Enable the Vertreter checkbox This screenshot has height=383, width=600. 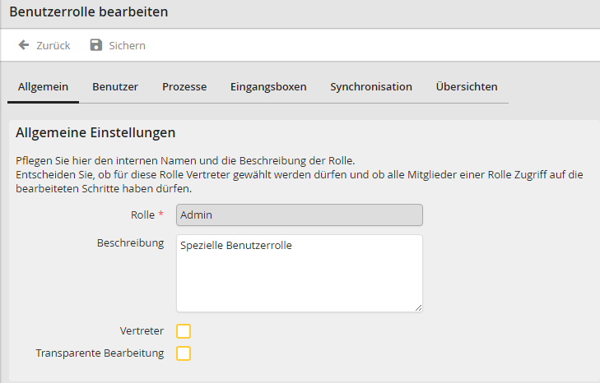(x=184, y=331)
